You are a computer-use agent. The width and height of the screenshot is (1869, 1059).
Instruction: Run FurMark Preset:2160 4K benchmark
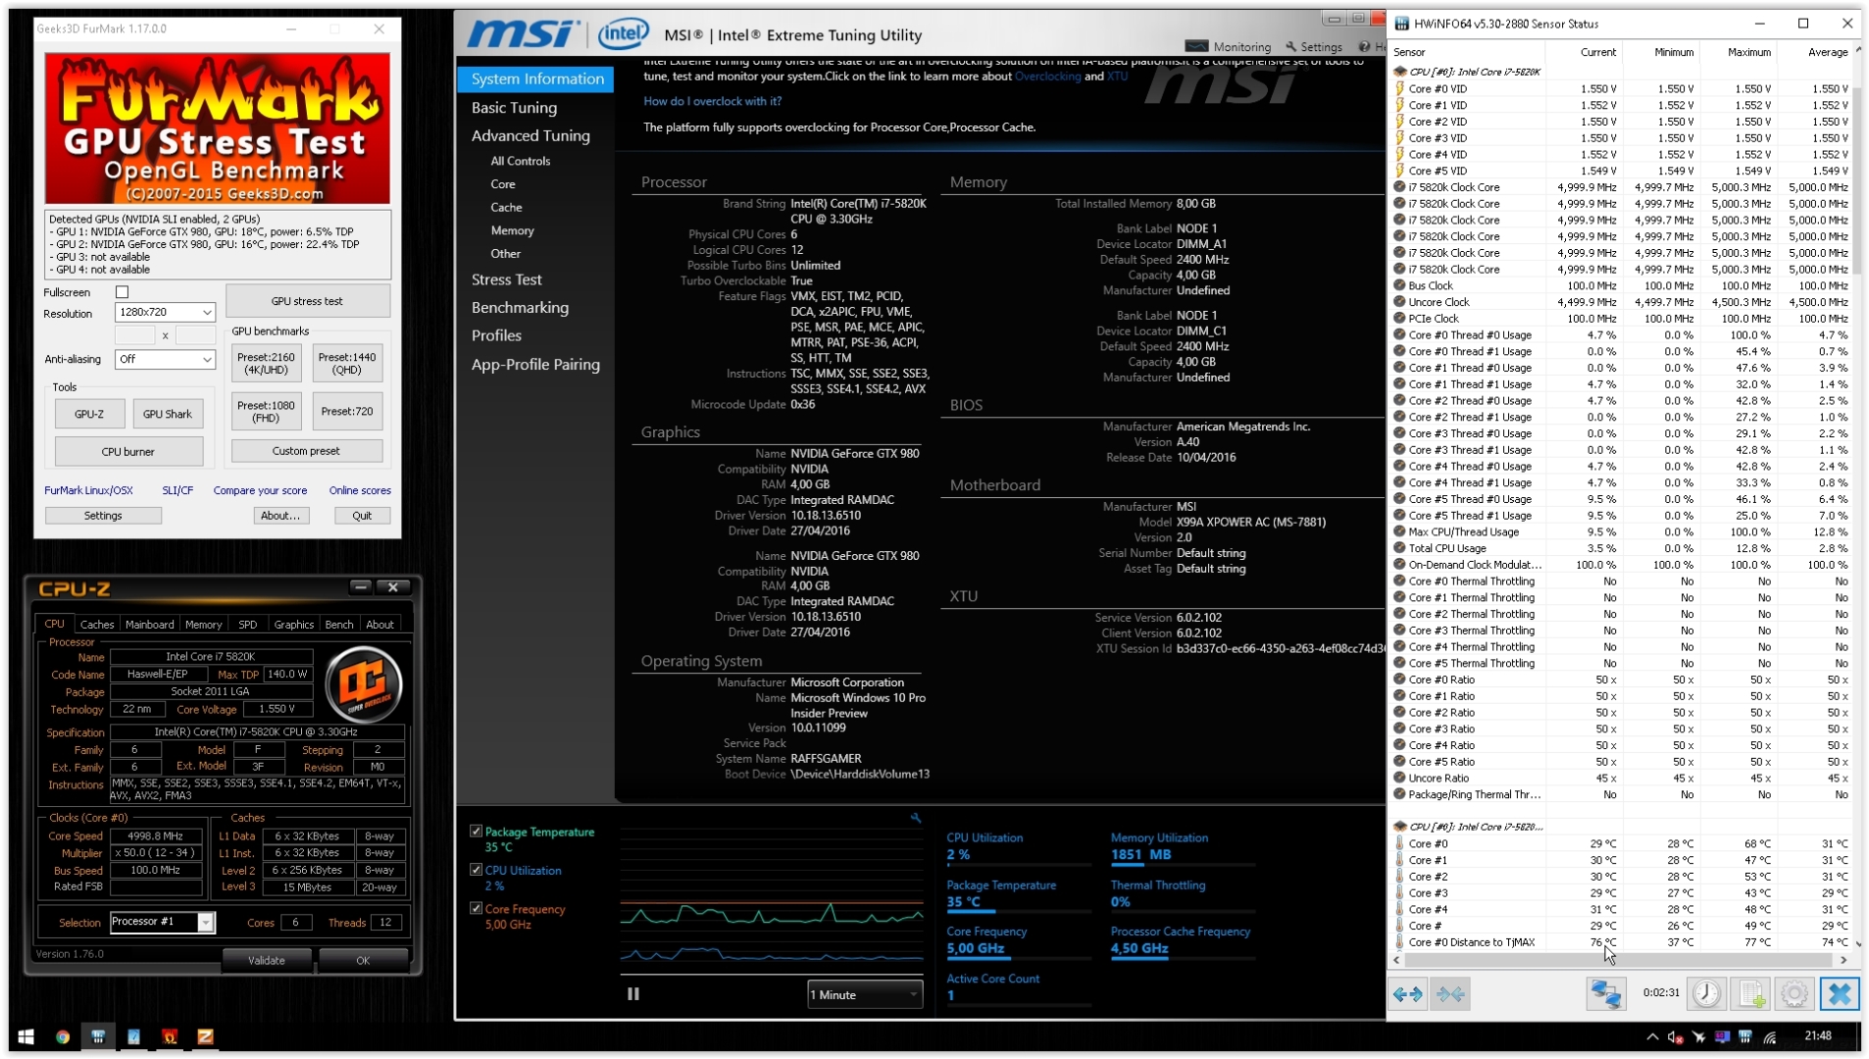[x=266, y=364]
